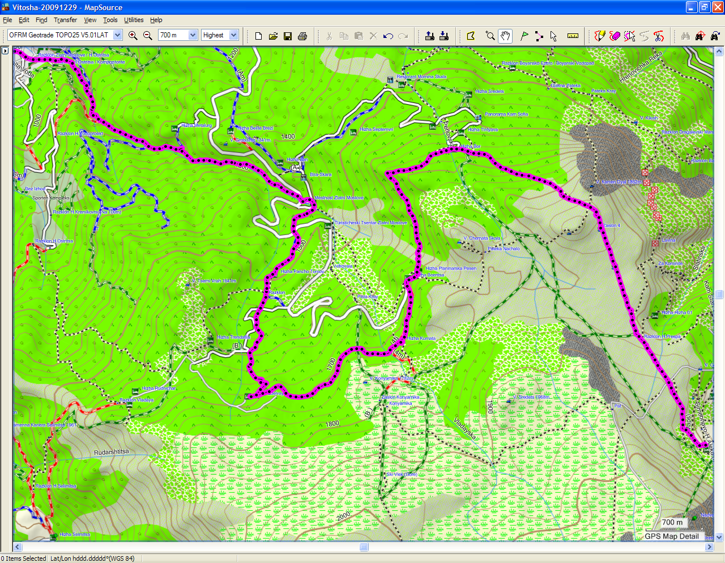Screen dimensions: 725x563
Task: Select the Hand pan tool
Action: coord(505,36)
